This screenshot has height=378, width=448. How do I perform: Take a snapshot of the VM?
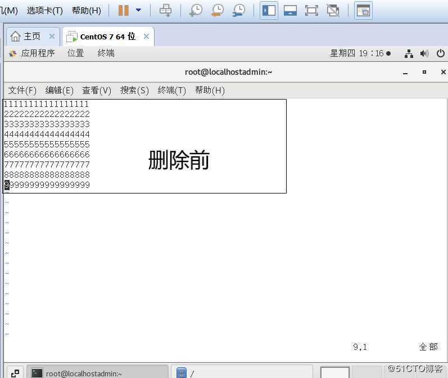point(196,11)
